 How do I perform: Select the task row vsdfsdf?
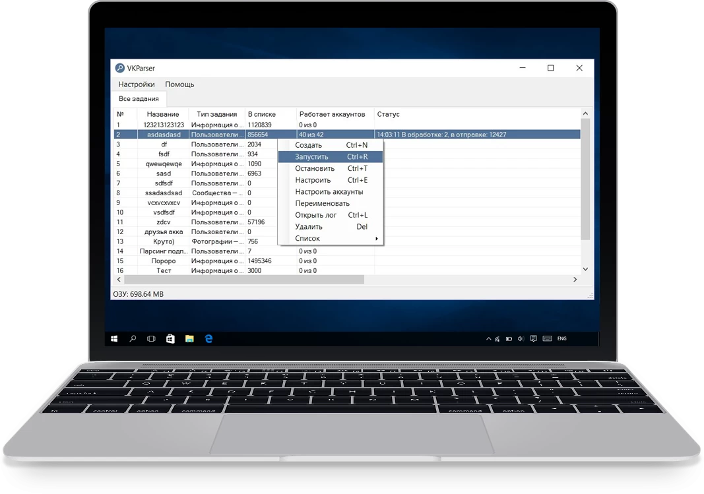click(347, 212)
